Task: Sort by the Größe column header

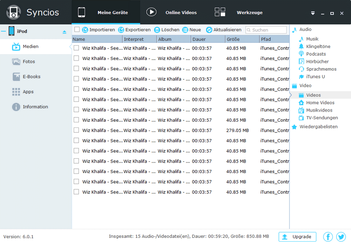Action: pyautogui.click(x=243, y=39)
